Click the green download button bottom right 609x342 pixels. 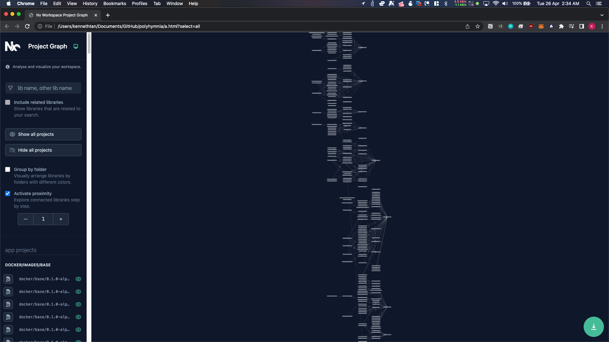tap(594, 326)
